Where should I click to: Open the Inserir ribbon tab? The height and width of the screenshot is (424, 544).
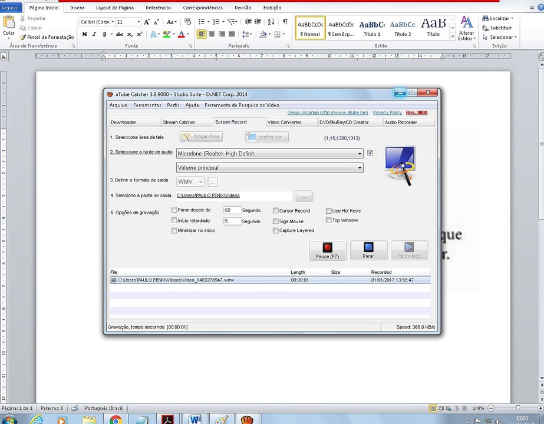tap(77, 7)
